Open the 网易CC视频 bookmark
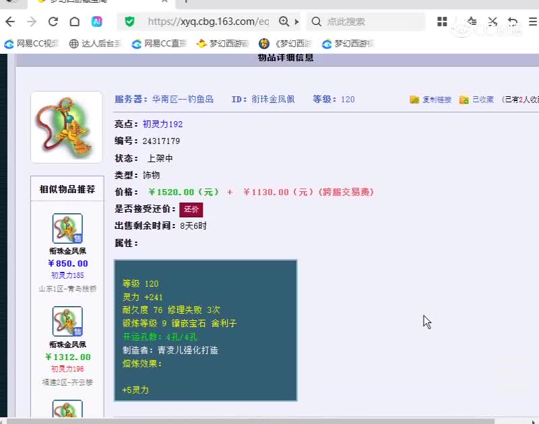The image size is (539, 424). tap(31, 44)
